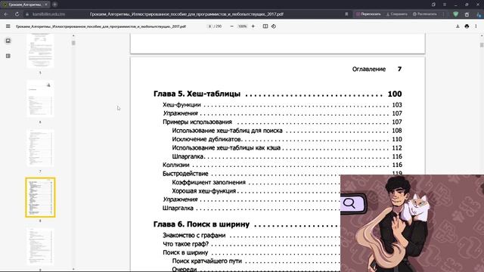Reload the current page
This screenshot has height=272, width=484.
pyautogui.click(x=17, y=14)
